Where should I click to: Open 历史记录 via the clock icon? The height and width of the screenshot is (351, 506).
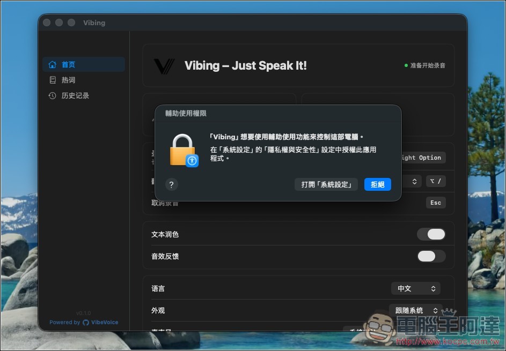[52, 95]
